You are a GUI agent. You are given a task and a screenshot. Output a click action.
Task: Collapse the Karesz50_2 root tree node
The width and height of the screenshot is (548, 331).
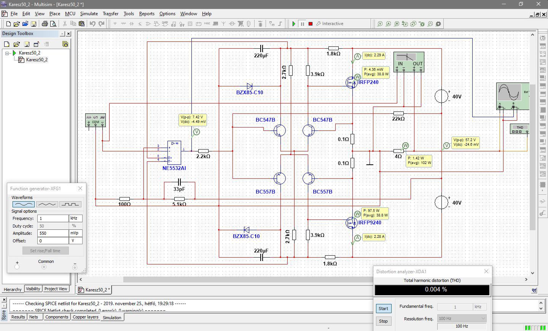(x=7, y=53)
